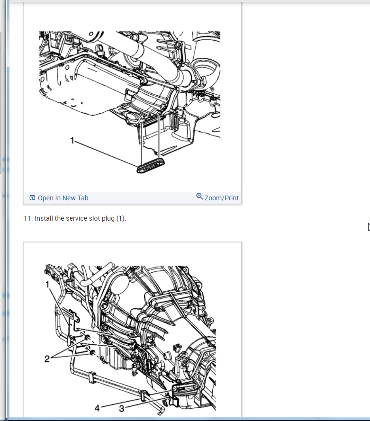Click the magnifier icon beside Zoom/Print
This screenshot has width=370, height=421.
(199, 196)
